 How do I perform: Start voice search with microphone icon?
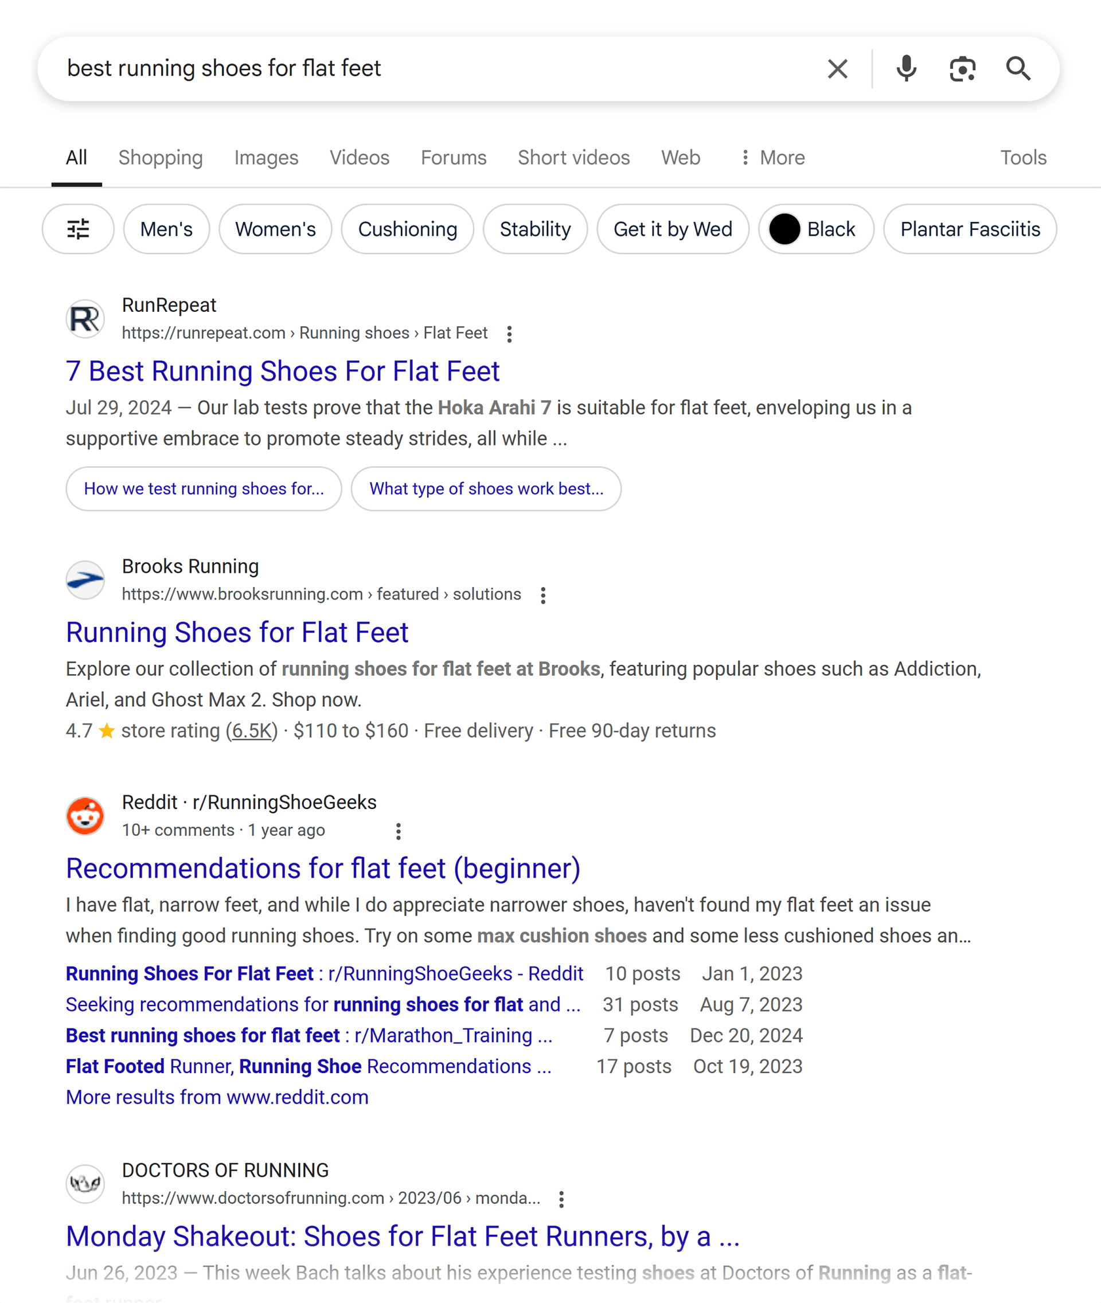[905, 69]
